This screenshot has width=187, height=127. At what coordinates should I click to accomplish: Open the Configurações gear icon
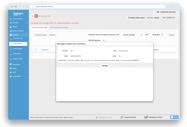11,76
